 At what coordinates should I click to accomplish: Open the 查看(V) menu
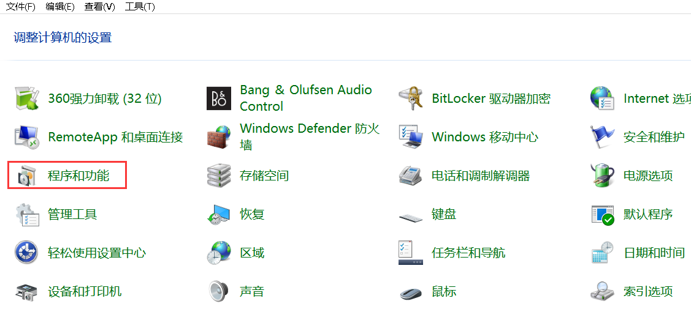[x=99, y=7]
